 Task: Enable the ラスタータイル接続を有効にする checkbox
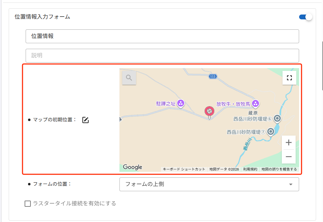pos(28,204)
